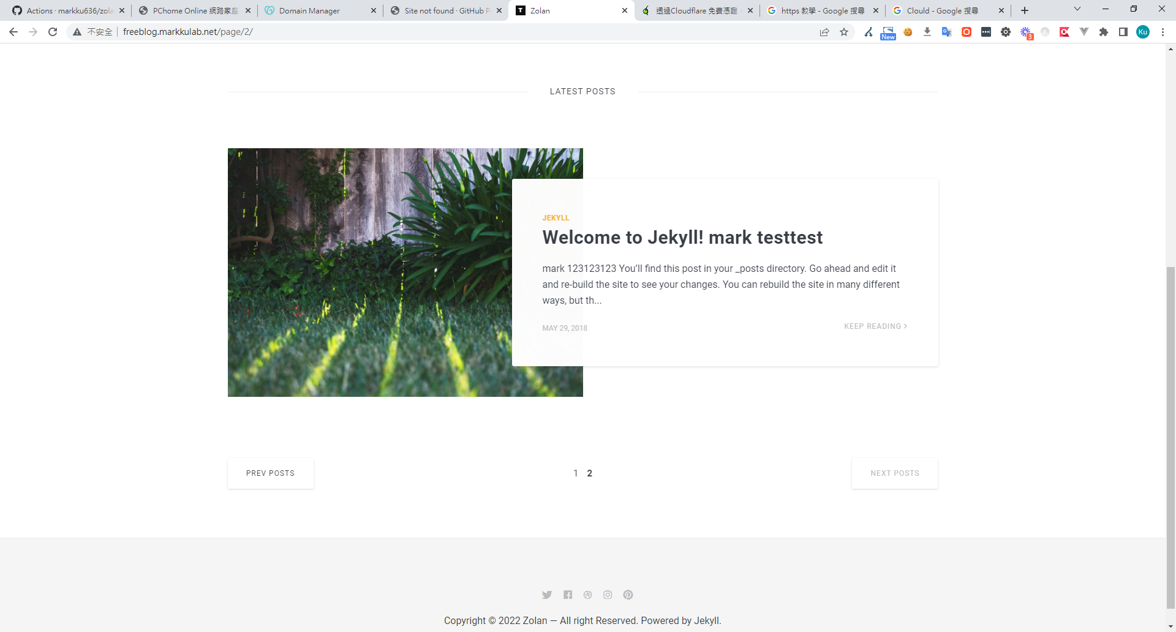Open the Google Translate extension
The image size is (1176, 632).
946,32
